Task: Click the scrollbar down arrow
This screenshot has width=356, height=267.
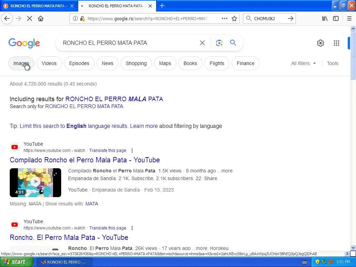Action: [353, 248]
